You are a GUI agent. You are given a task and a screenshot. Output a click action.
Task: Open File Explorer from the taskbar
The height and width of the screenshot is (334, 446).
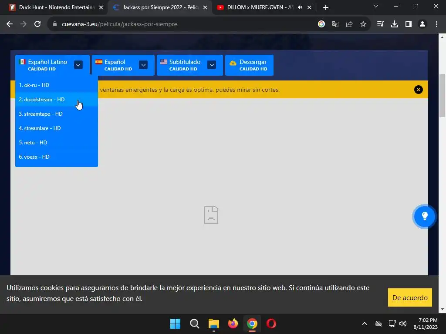point(213,324)
